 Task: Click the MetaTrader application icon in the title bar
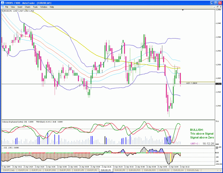click(2, 3)
